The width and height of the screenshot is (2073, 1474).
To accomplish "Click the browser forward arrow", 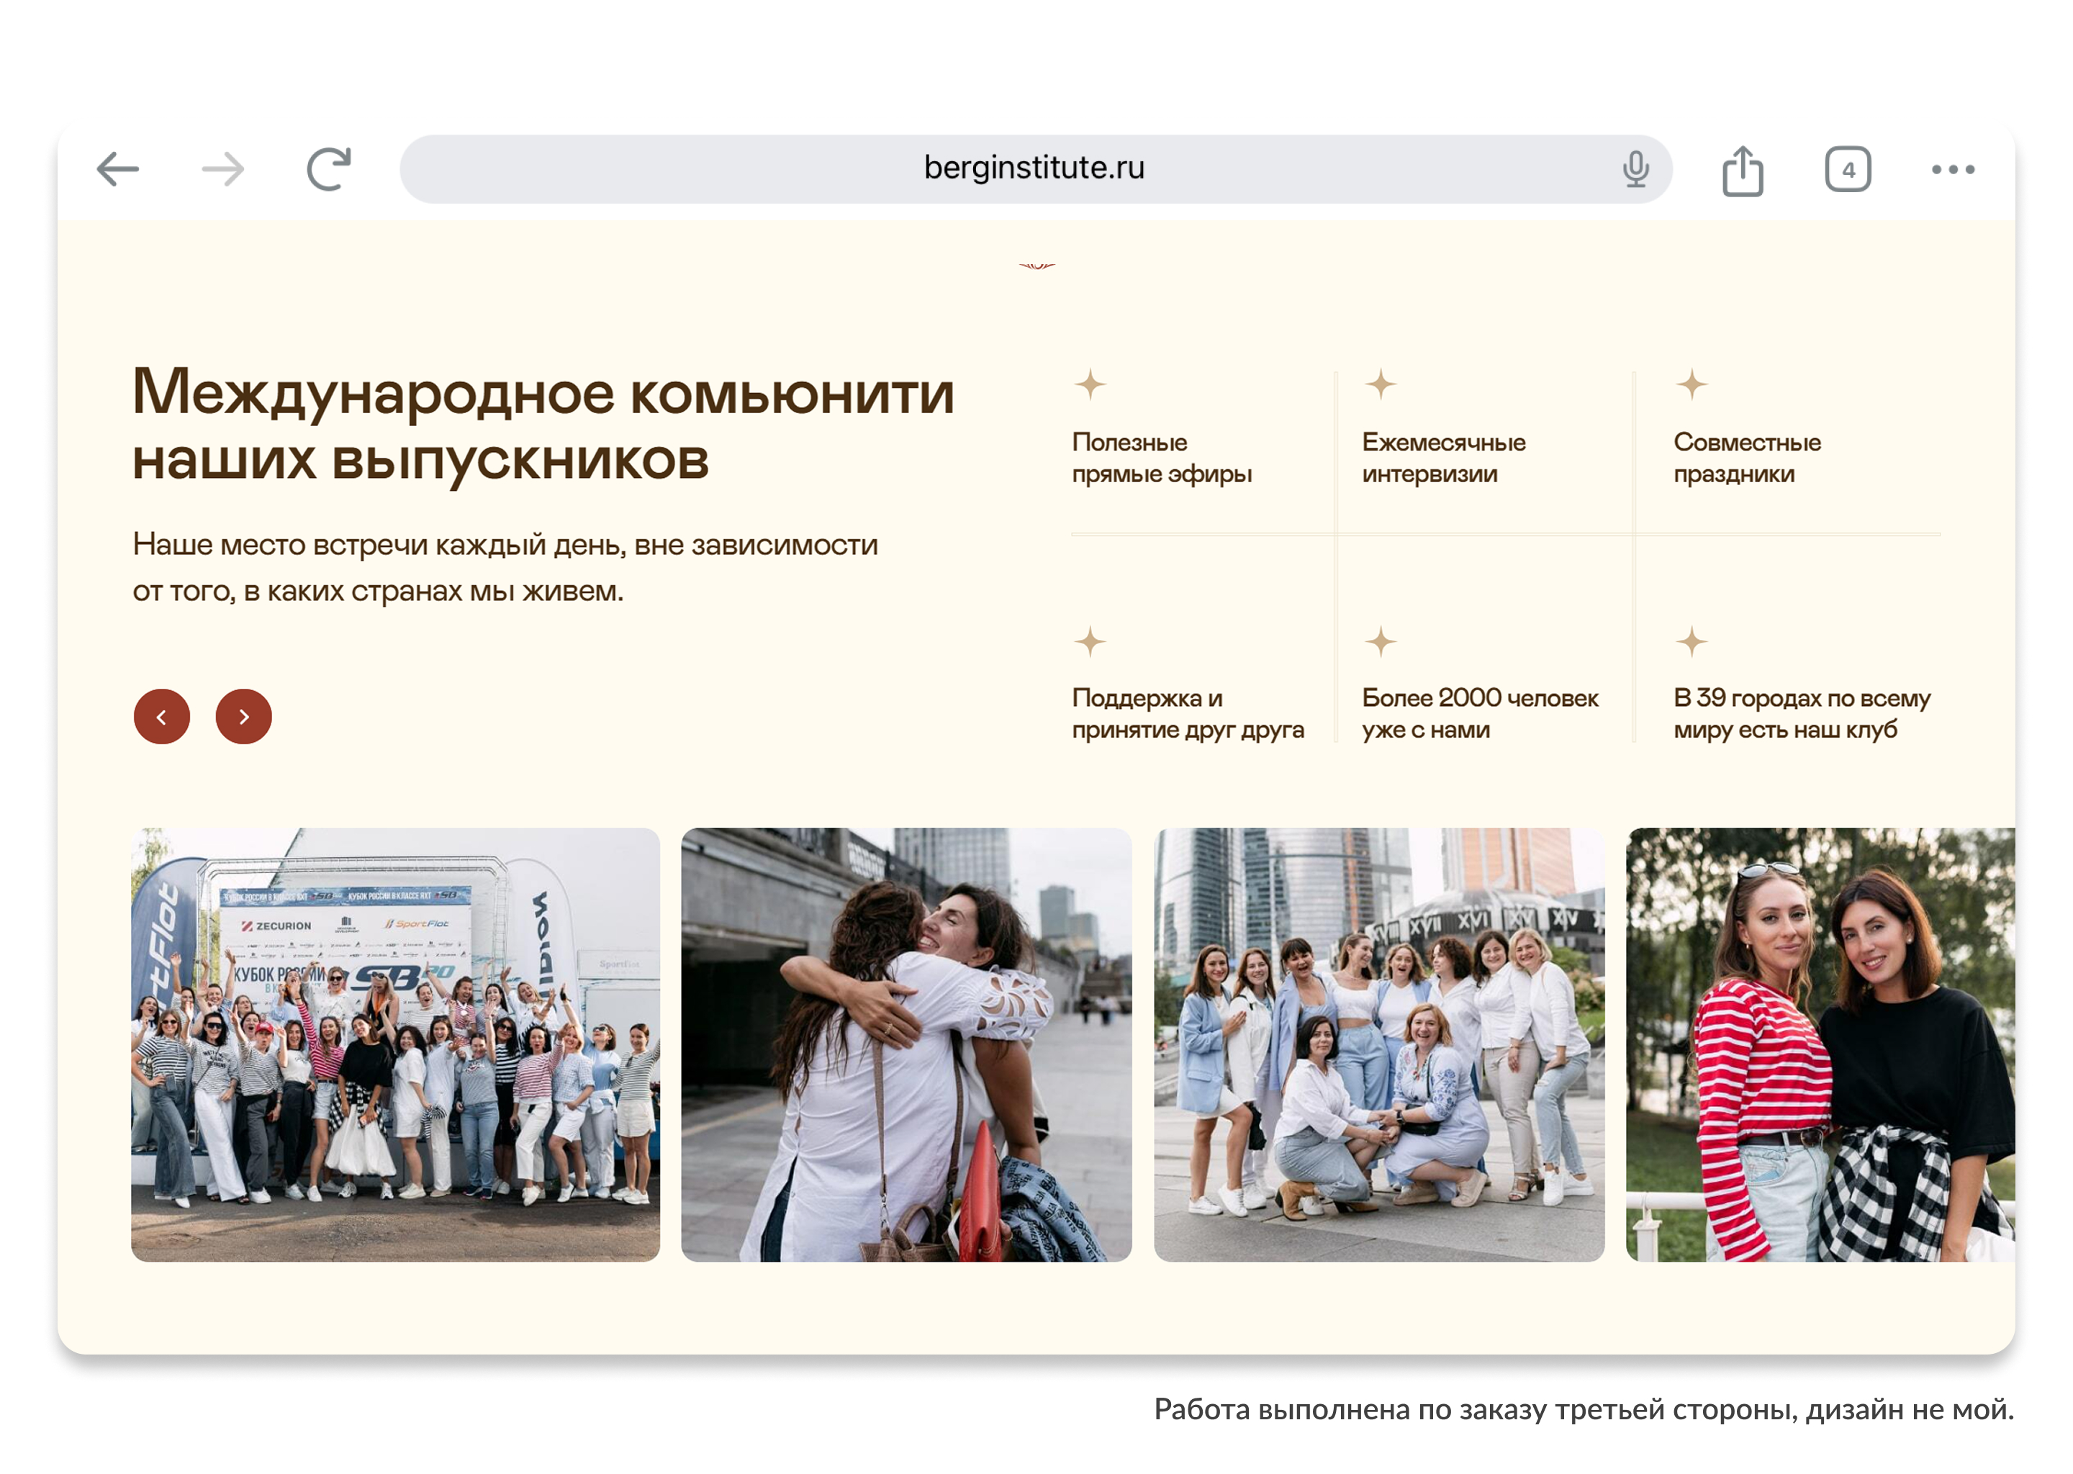I will (223, 170).
